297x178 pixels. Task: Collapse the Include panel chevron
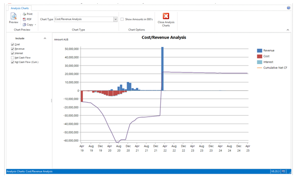[x=45, y=38]
